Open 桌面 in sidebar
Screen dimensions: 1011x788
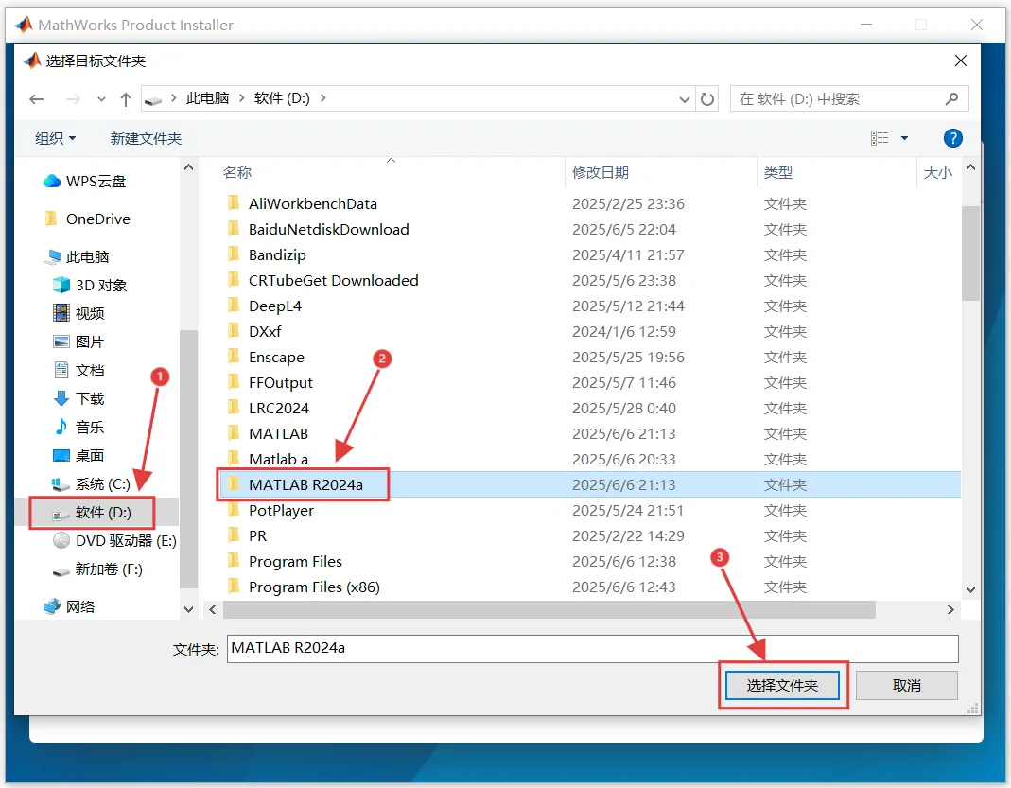(78, 455)
